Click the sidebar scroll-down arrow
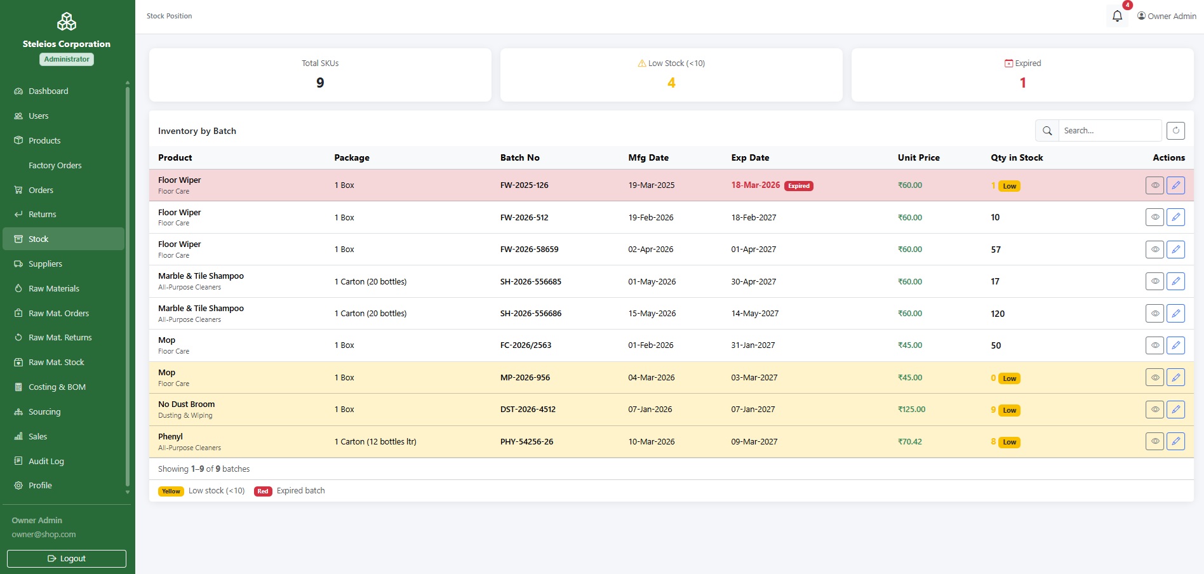1204x574 pixels. click(x=128, y=492)
